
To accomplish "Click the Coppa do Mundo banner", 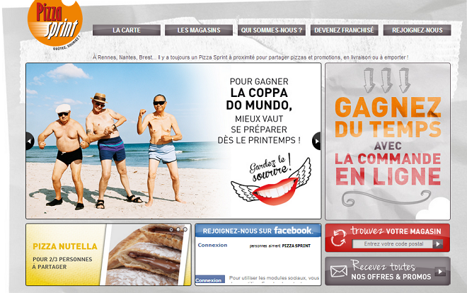I will click(173, 141).
